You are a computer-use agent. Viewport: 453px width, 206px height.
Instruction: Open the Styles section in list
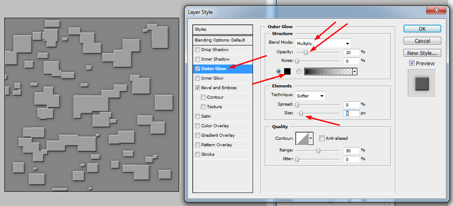tap(223, 29)
